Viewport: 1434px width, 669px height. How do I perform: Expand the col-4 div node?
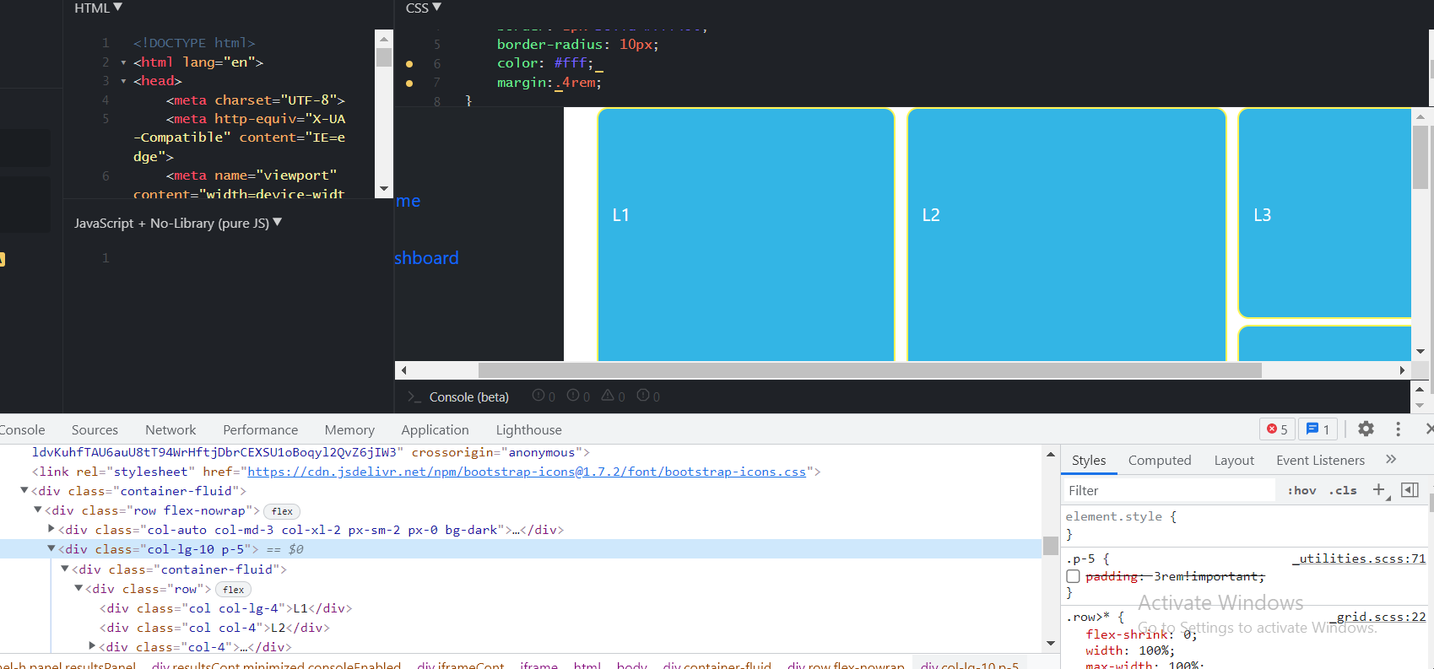tap(92, 646)
